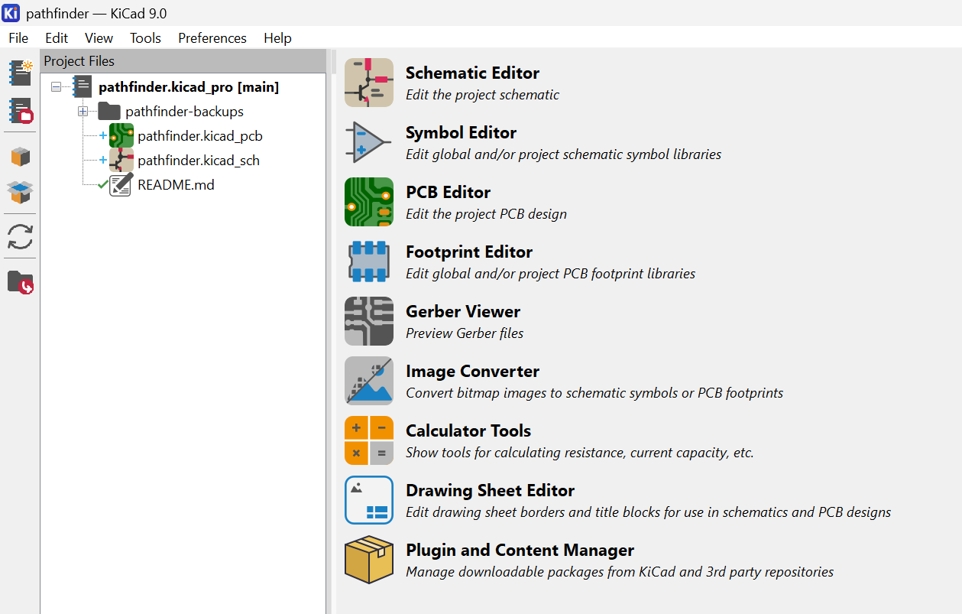Open the Image Converter icon
Screen dimensions: 962x614
click(369, 381)
